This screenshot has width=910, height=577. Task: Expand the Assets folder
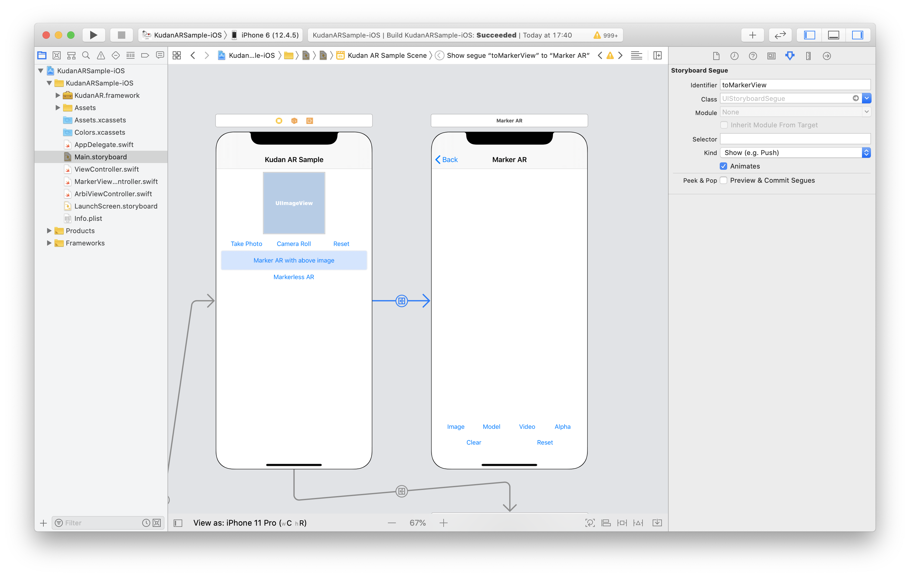click(58, 108)
